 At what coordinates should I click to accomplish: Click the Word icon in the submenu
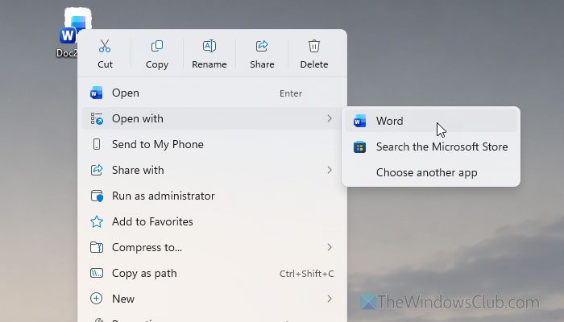(359, 121)
